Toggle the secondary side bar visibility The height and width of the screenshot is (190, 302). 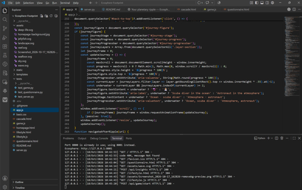267,3
